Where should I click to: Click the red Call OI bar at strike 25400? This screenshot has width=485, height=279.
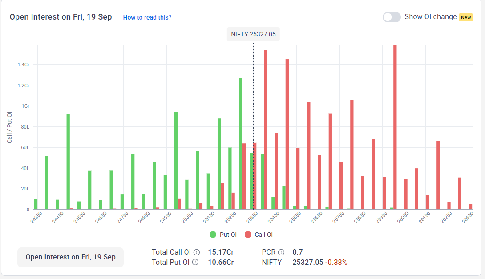coord(266,129)
